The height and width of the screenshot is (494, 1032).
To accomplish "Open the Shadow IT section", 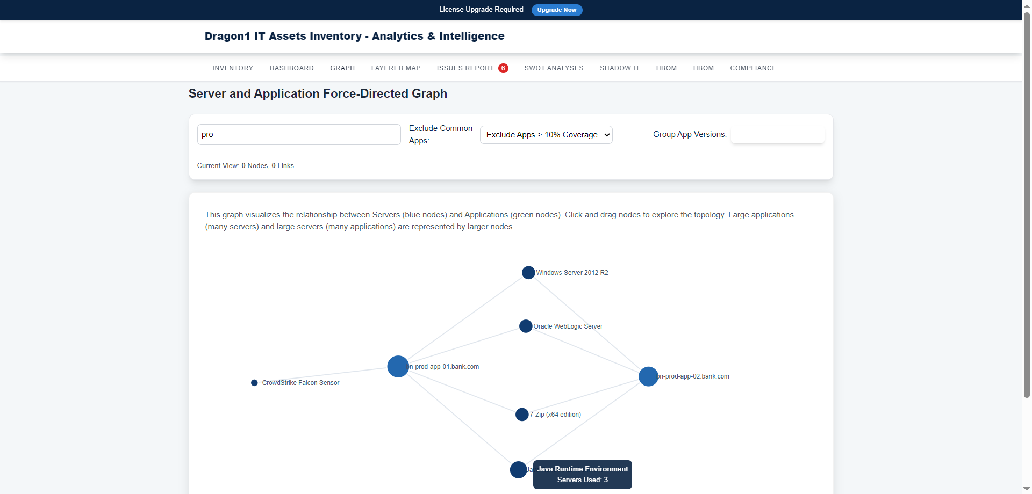I will (x=619, y=68).
